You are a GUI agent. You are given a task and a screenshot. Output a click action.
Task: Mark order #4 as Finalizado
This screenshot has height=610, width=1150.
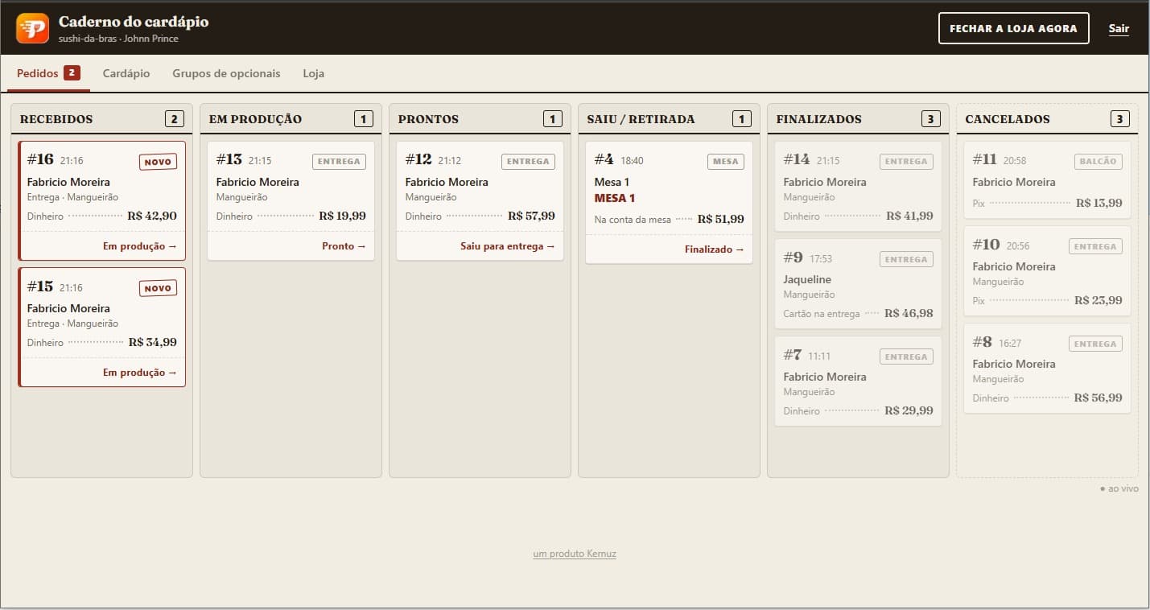(x=715, y=249)
